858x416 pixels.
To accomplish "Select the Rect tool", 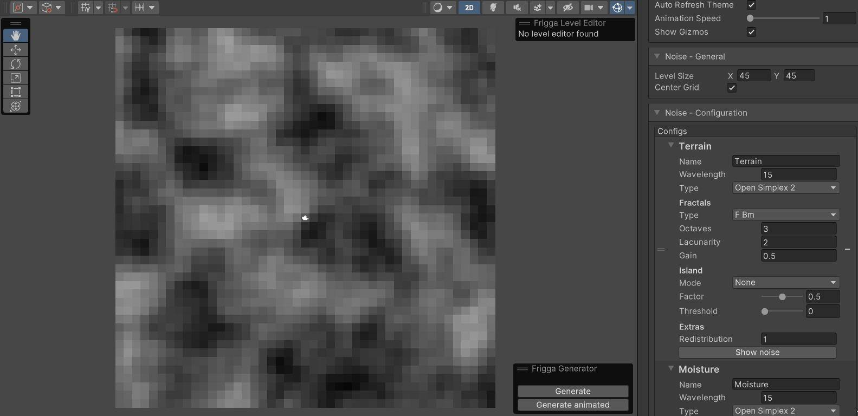I will [x=16, y=92].
